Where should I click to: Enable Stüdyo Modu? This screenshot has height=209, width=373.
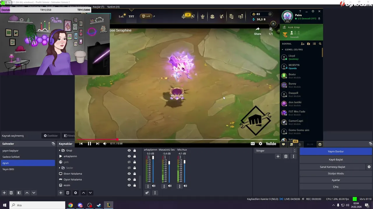coord(336,174)
